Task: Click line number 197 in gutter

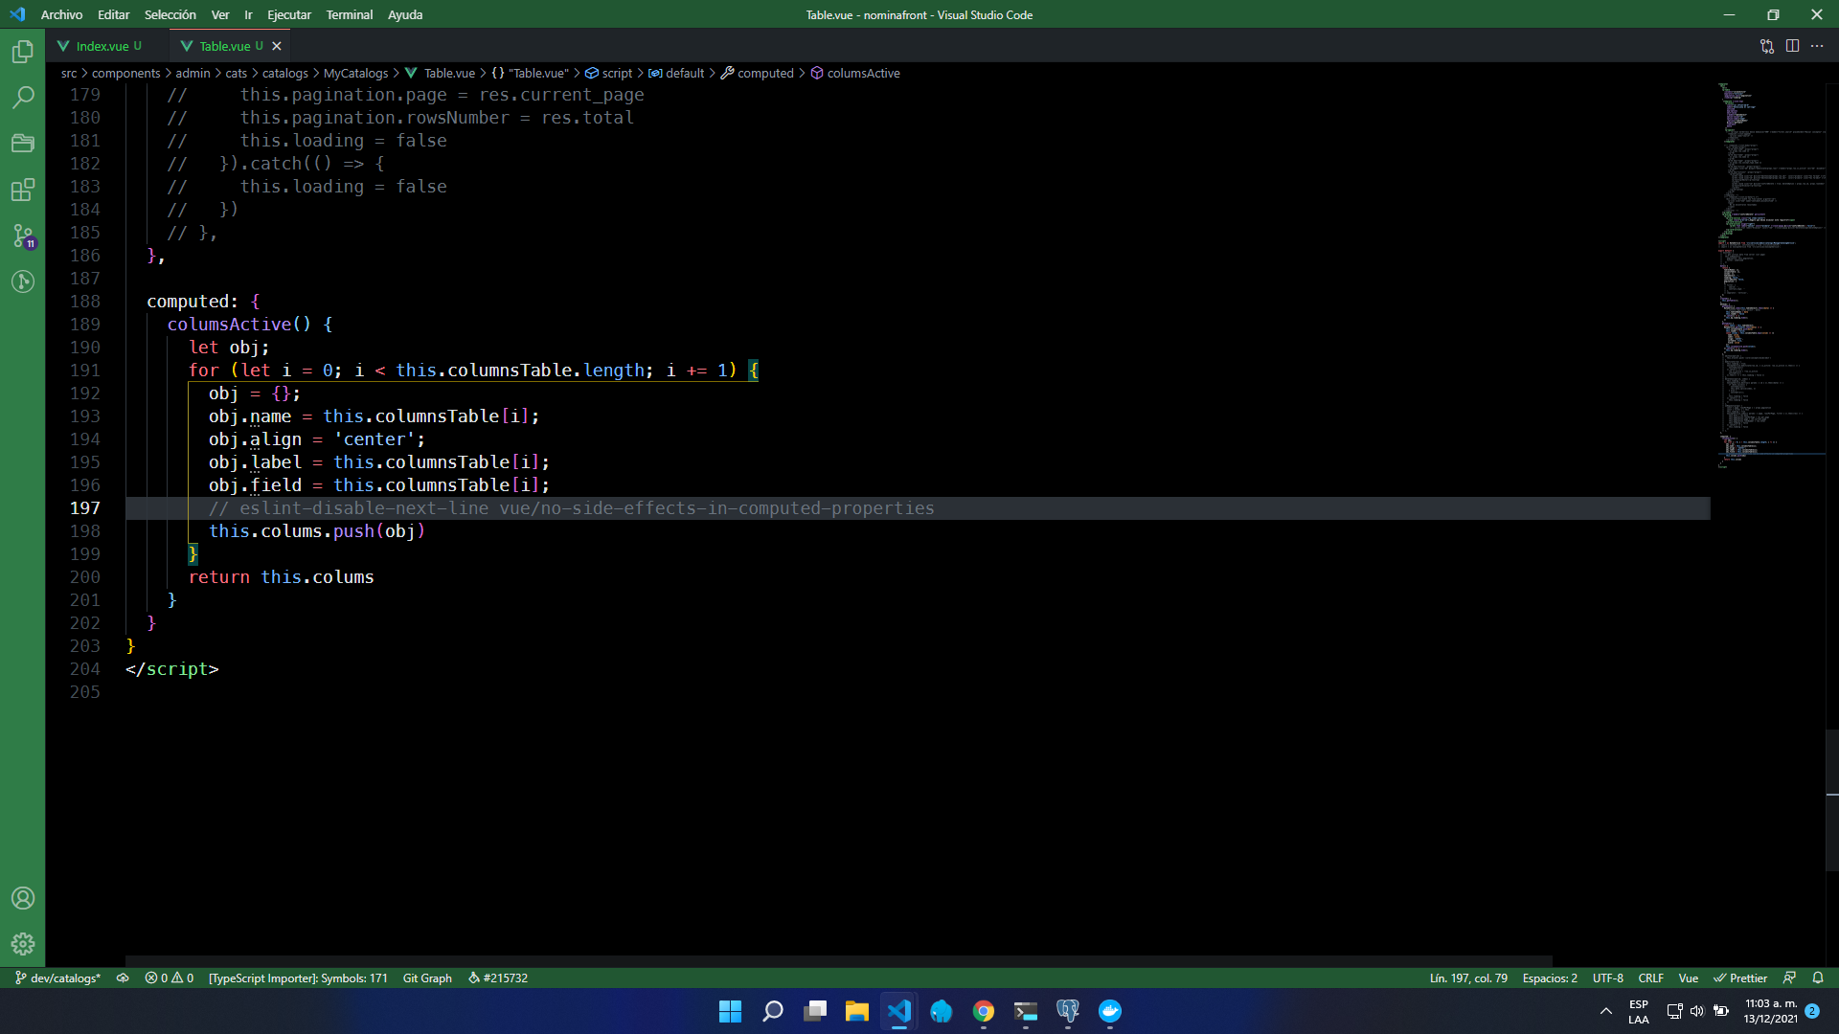Action: 84,508
